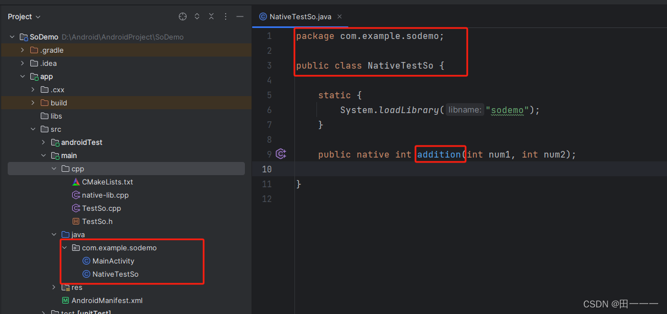Click the SoDemo project name
Image resolution: width=667 pixels, height=314 pixels.
[44, 37]
